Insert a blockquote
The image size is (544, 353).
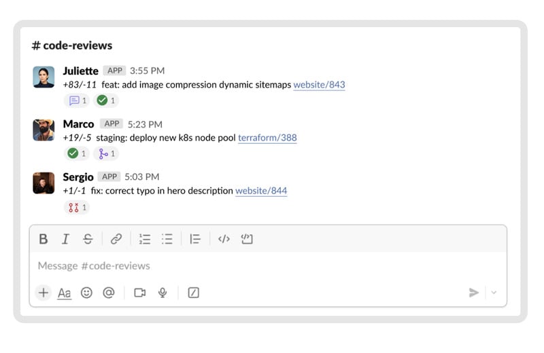tap(195, 239)
